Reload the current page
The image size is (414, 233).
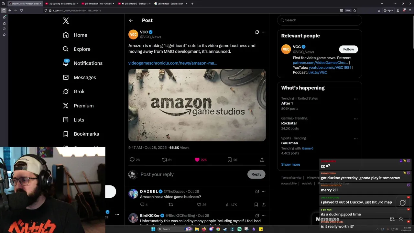point(21,10)
